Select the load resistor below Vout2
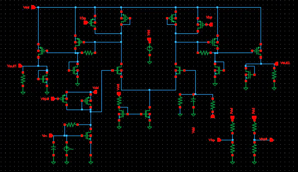The height and width of the screenshot is (172, 298). point(274,74)
